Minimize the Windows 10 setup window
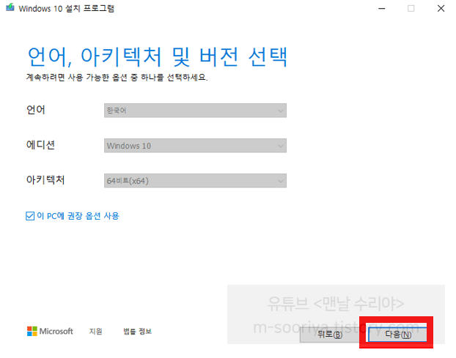This screenshot has height=358, width=456. pos(381,9)
